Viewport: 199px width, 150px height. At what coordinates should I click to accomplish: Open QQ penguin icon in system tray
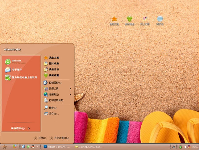[189, 147]
